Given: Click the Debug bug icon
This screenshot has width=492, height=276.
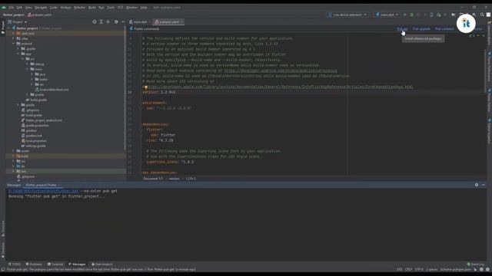Looking at the screenshot, I should tap(412, 15).
